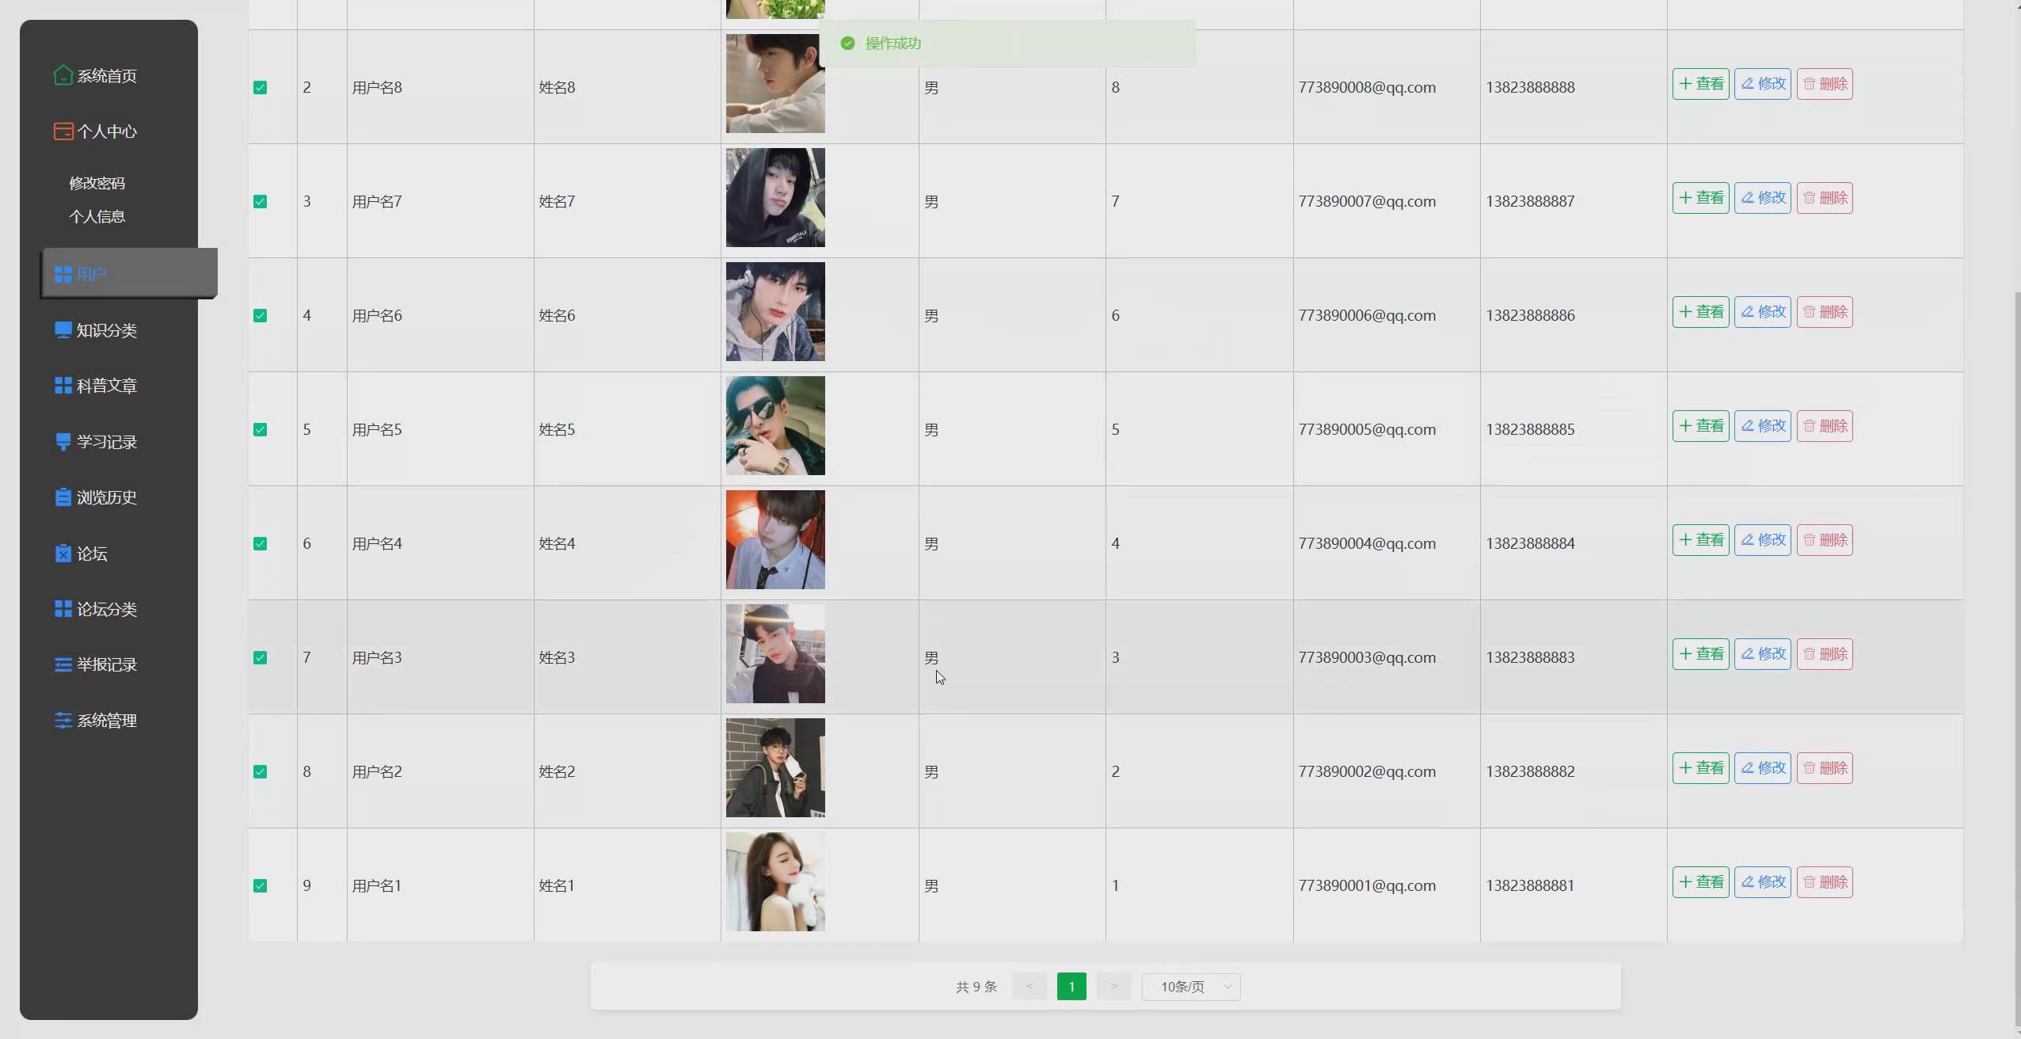Click 删除 button for 用户名4
Image resolution: width=2021 pixels, height=1039 pixels.
tap(1825, 540)
